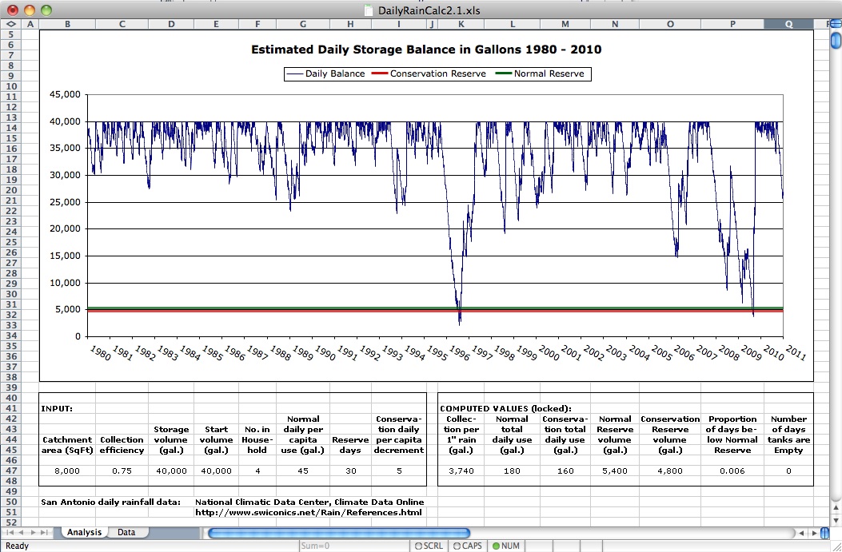
Task: Click the window resize grip corner
Action: pos(834,546)
